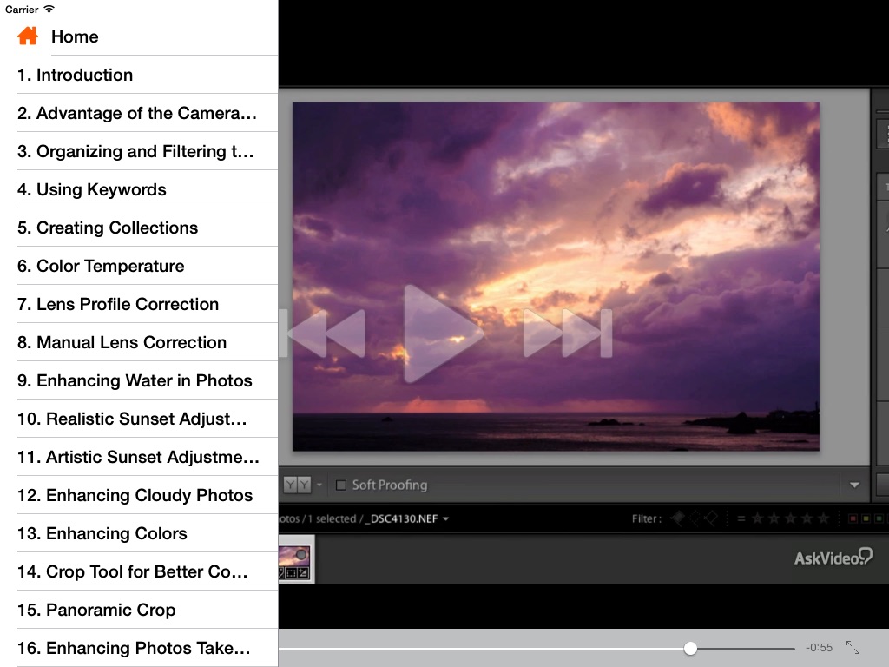The image size is (889, 667).
Task: Open chapter 13. Enhancing Colors
Action: point(139,533)
